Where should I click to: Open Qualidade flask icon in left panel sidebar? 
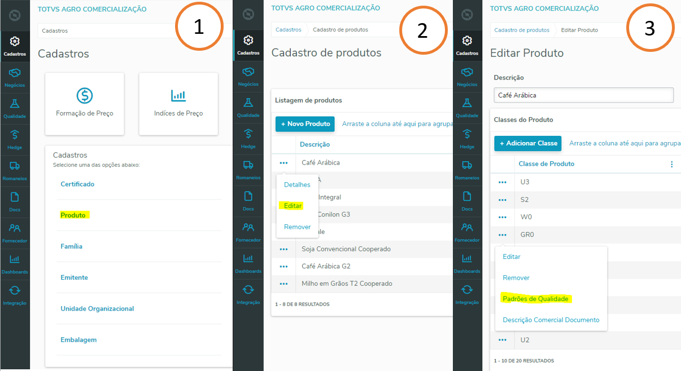[x=15, y=104]
